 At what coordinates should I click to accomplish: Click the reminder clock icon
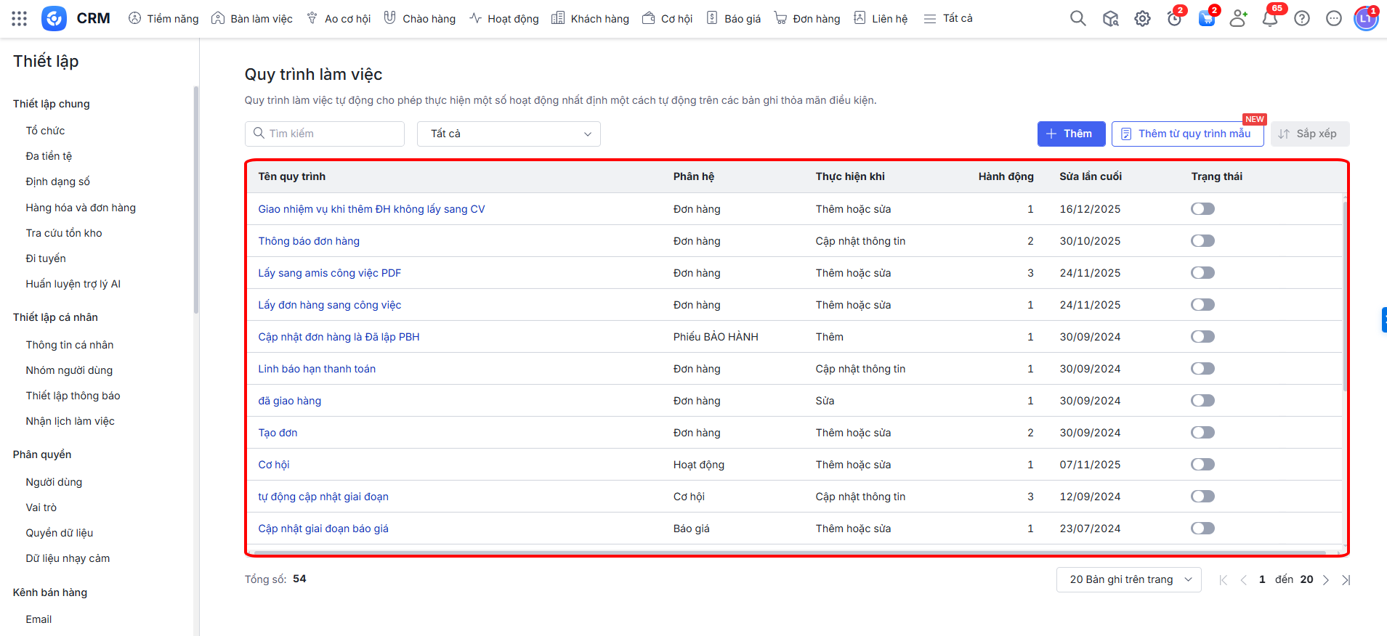tap(1174, 19)
